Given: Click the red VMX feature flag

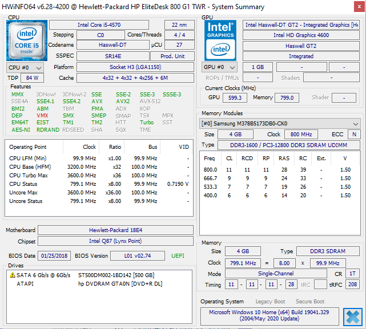Looking at the screenshot, I should [x=42, y=116].
